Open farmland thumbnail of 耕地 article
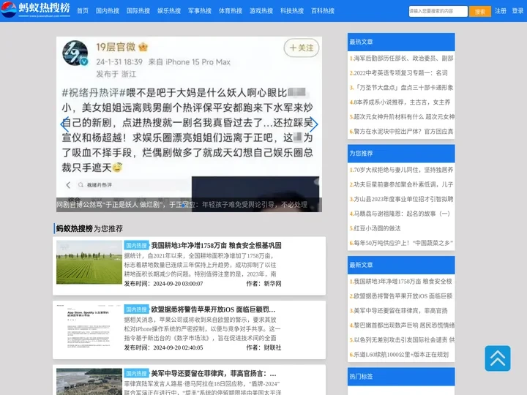 89,262
